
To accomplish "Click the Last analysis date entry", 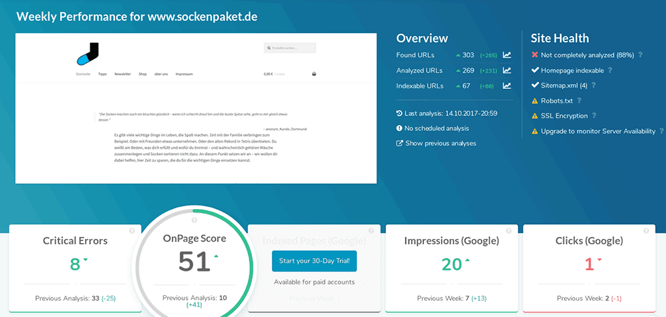I will click(444, 113).
